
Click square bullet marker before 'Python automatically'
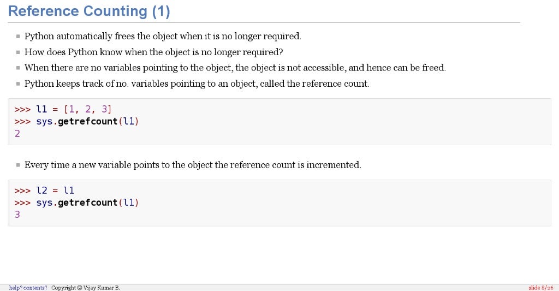coord(18,37)
